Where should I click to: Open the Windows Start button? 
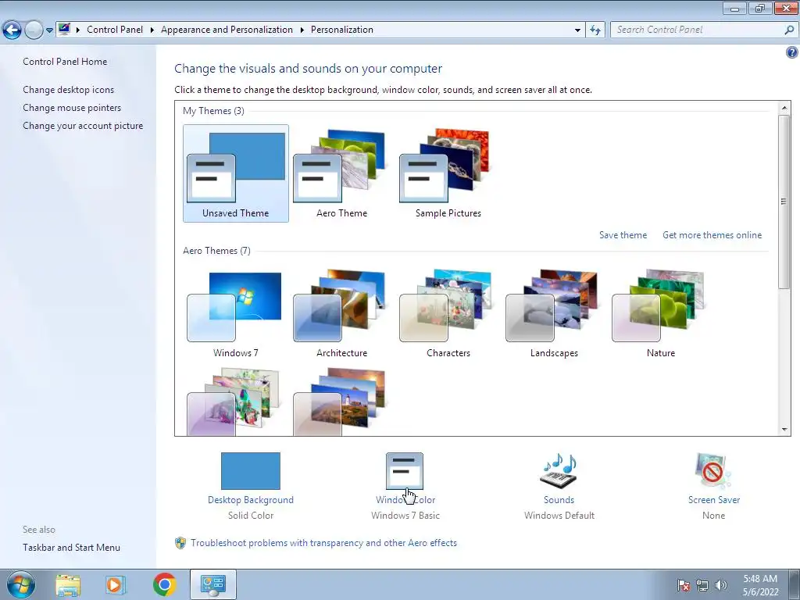[x=20, y=584]
